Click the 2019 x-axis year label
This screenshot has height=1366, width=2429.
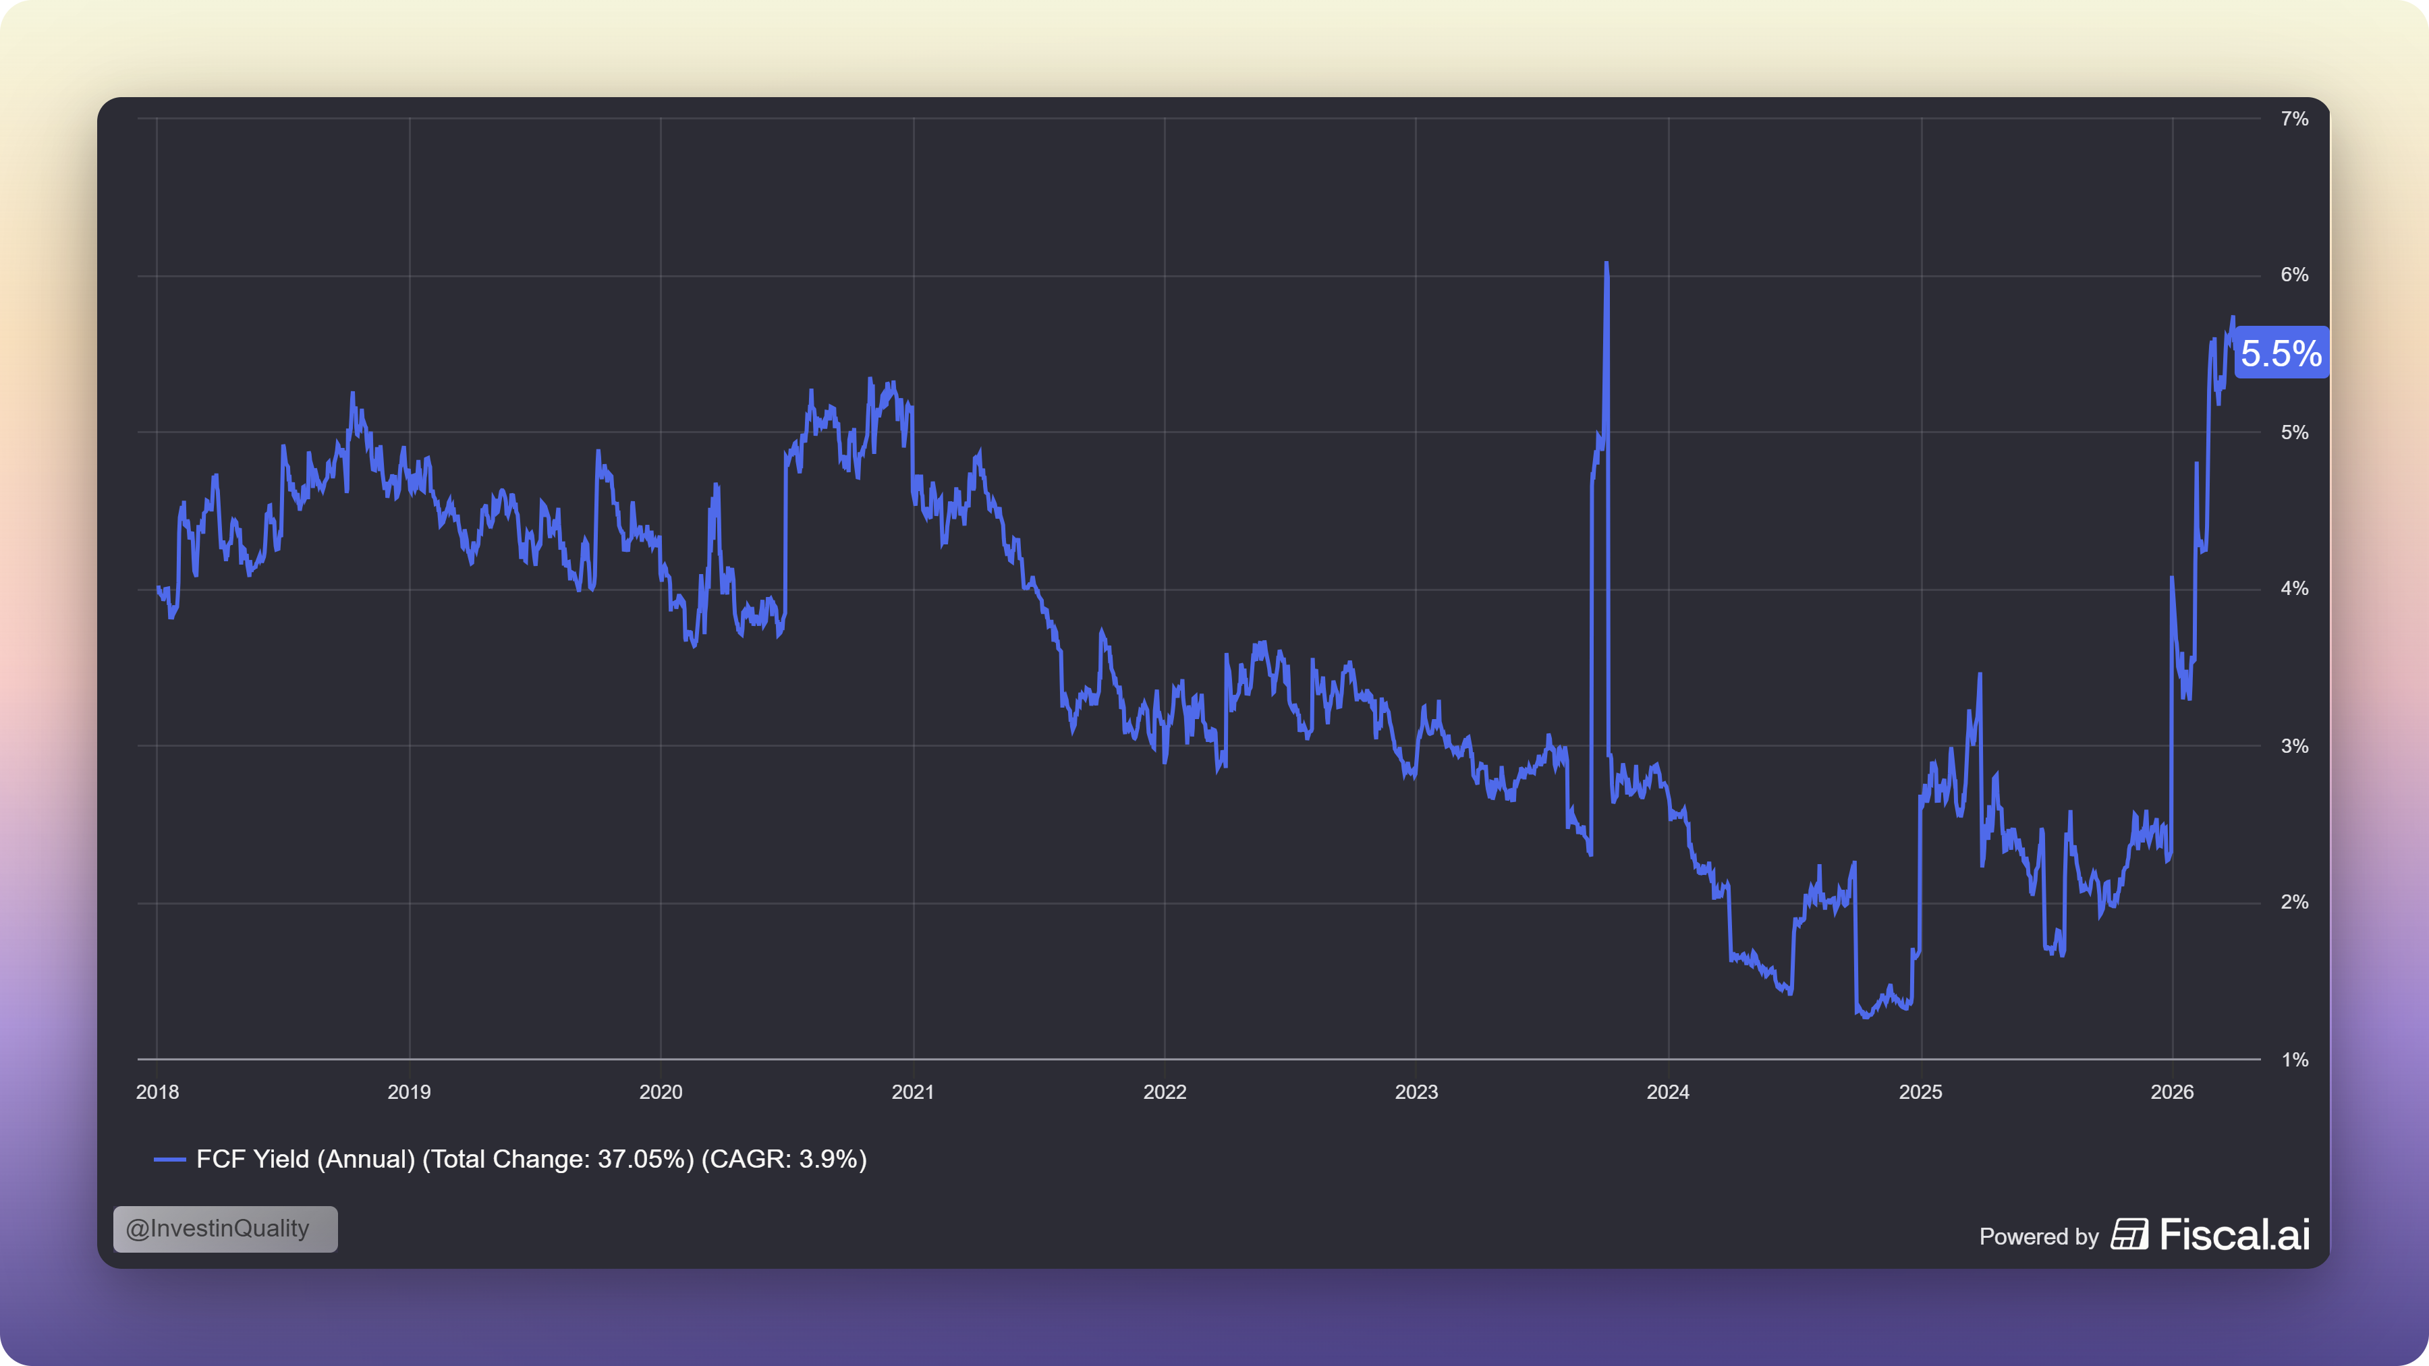click(410, 1091)
